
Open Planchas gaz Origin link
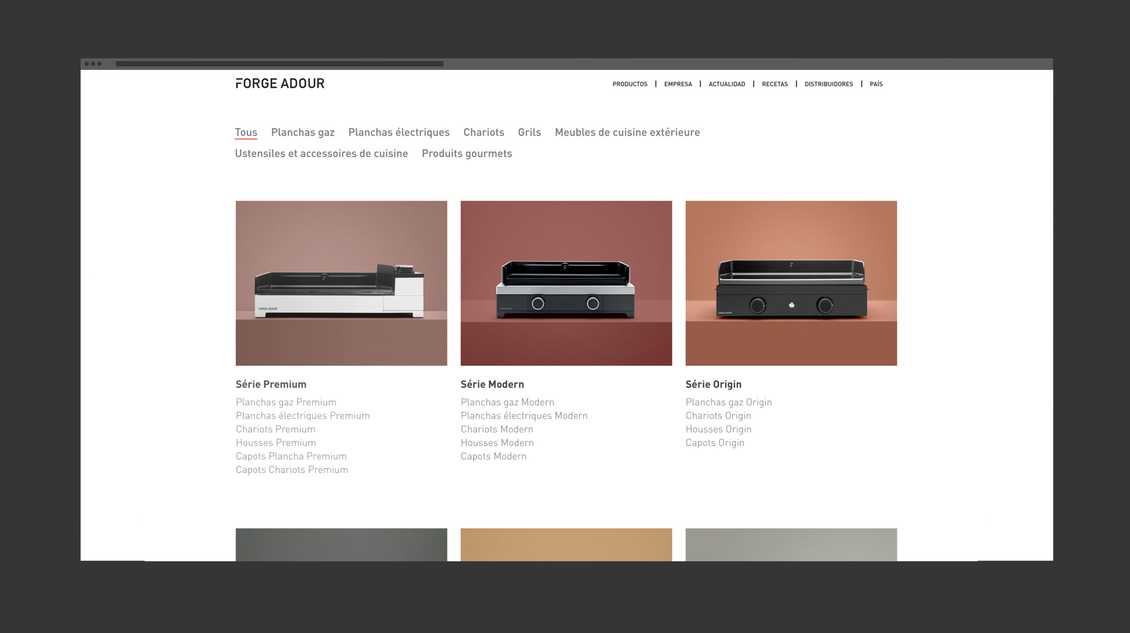pos(729,402)
